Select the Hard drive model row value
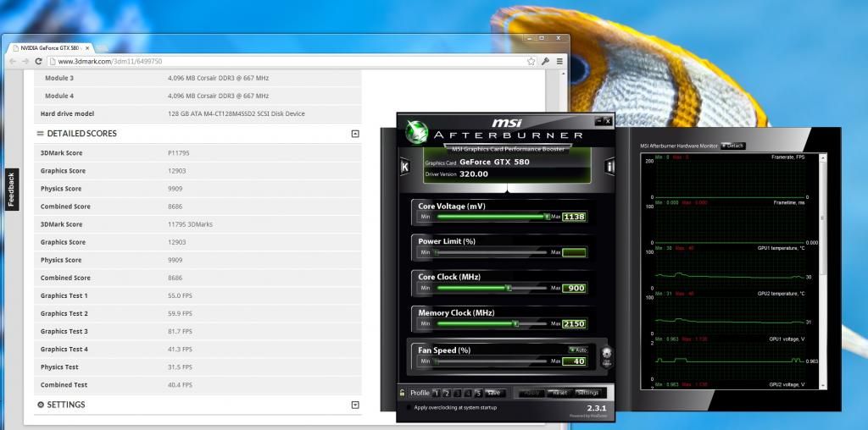Image resolution: width=868 pixels, height=430 pixels. [236, 114]
